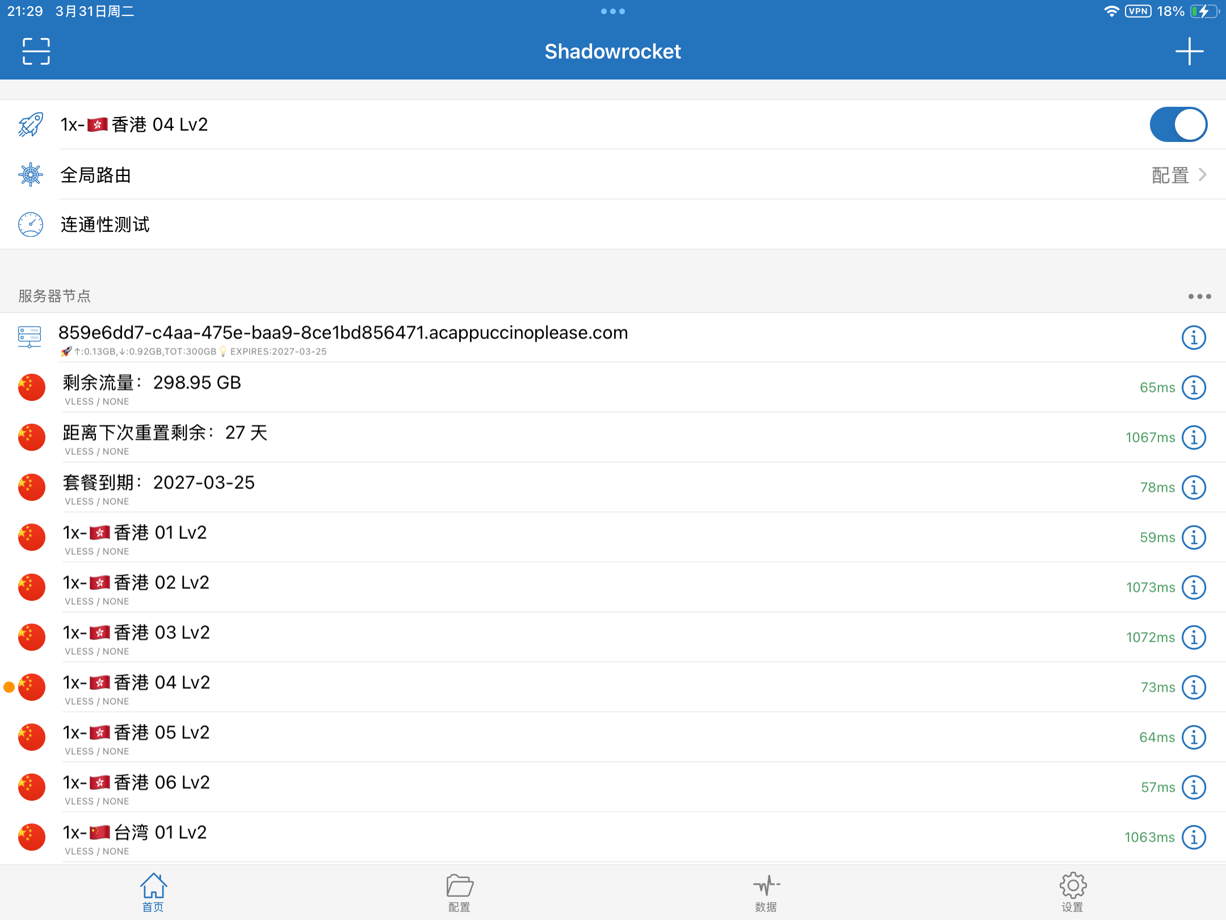
Task: Tap info icon for 台湾 01 Lv2
Action: 1194,837
